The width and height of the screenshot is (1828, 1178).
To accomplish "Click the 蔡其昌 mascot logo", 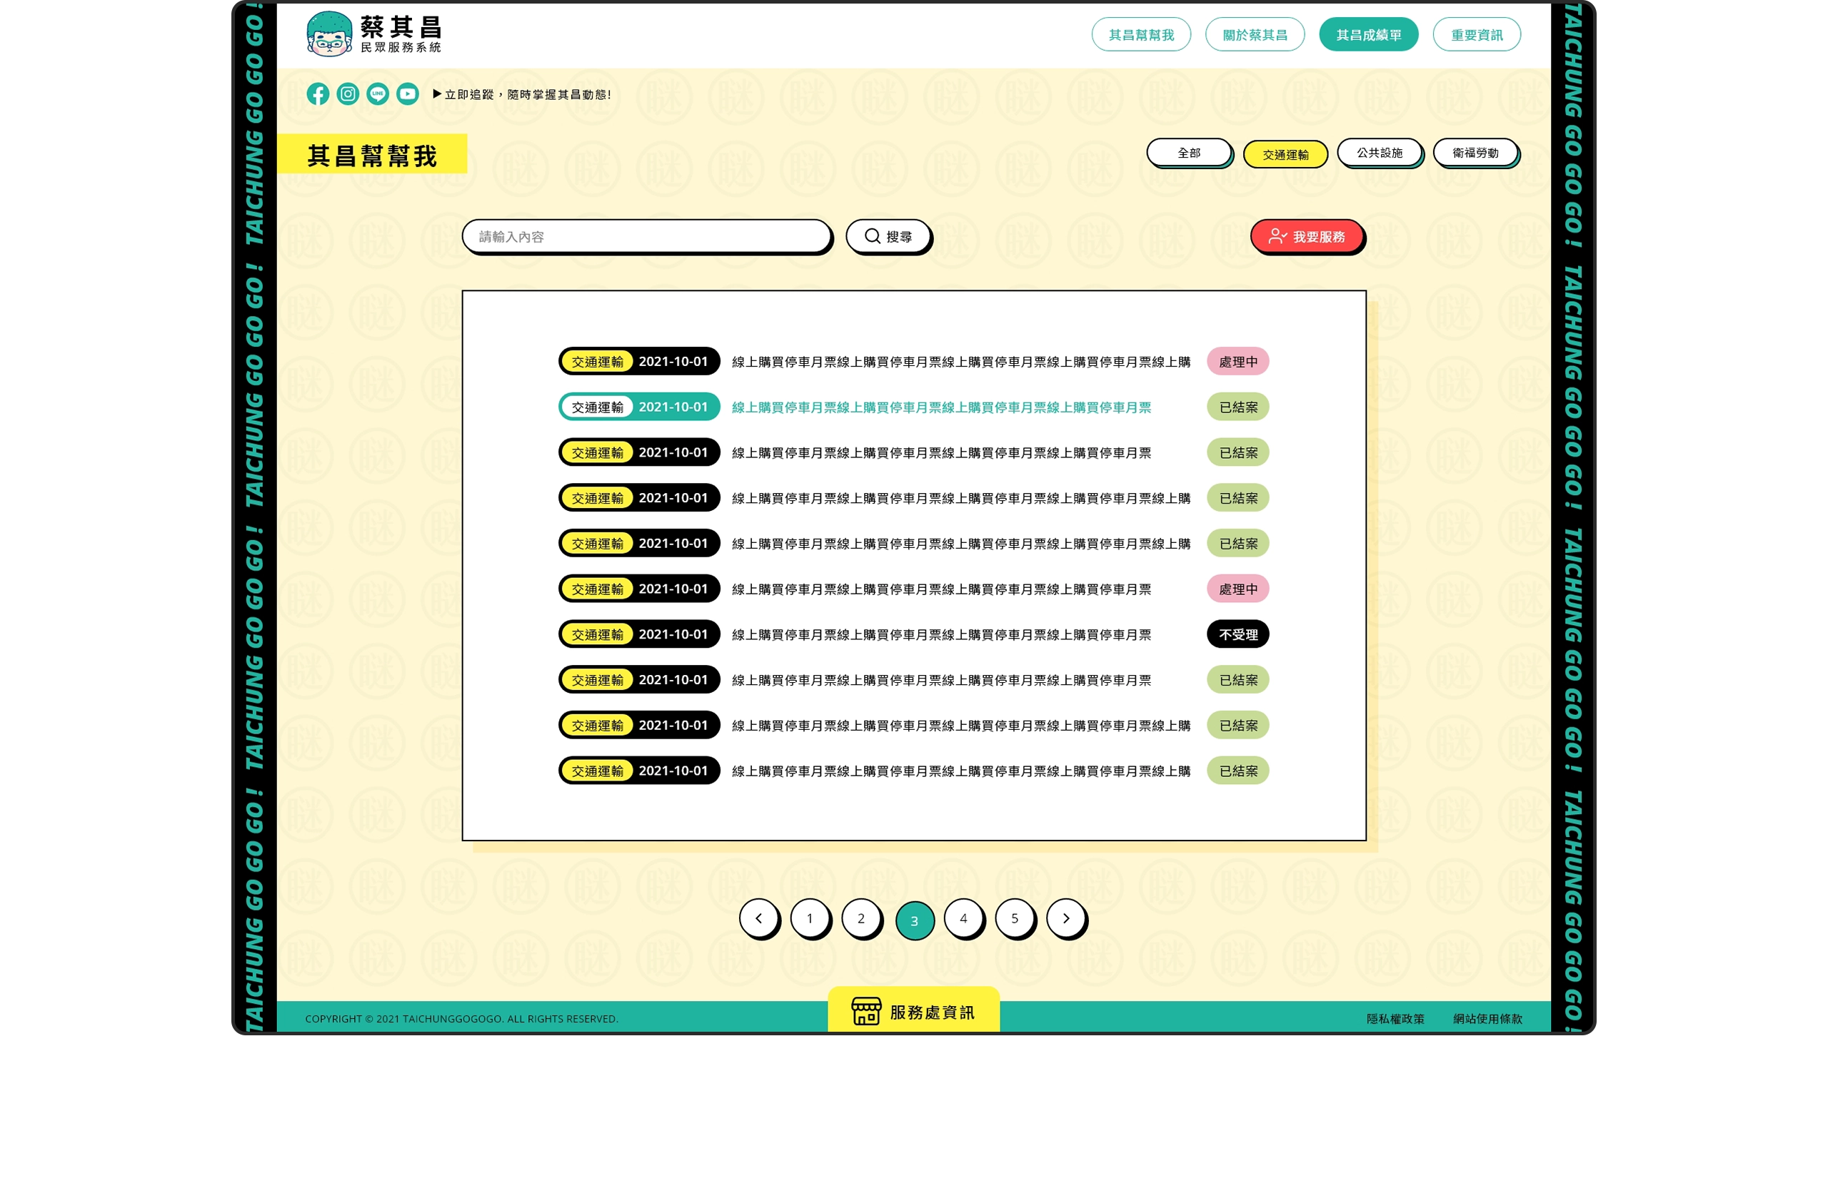I will [x=329, y=34].
